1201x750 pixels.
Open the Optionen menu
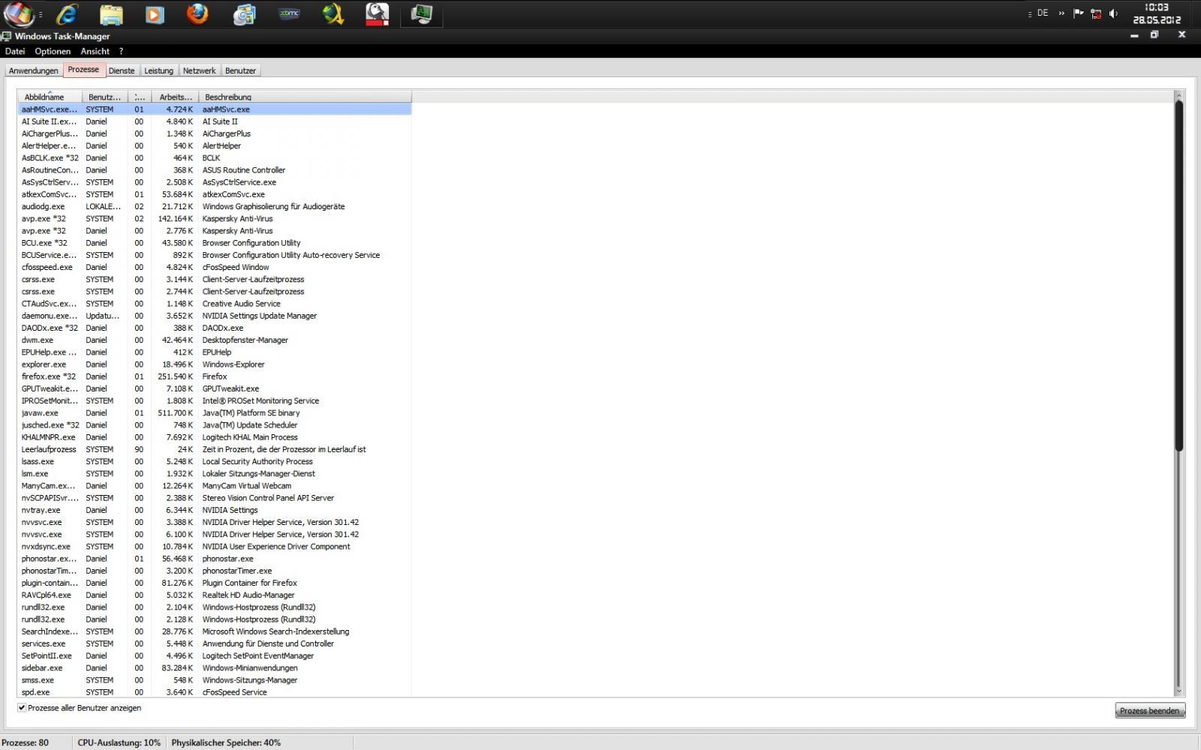click(x=53, y=51)
